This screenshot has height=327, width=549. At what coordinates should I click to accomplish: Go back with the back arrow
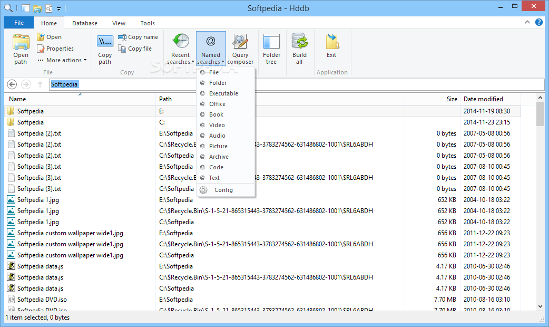point(12,84)
